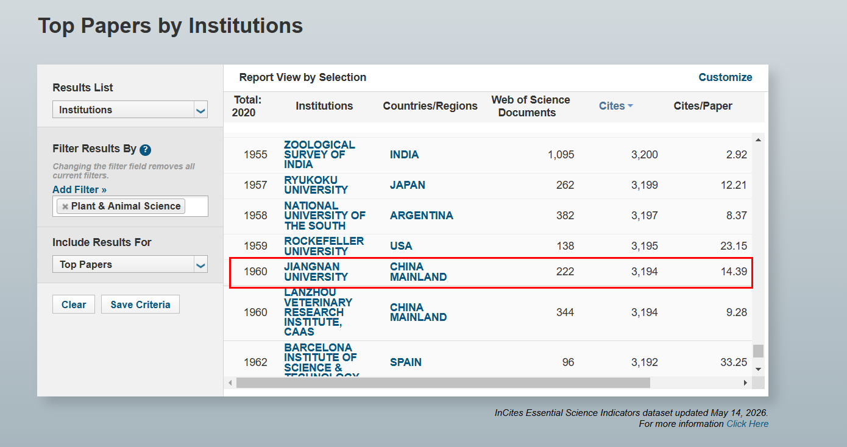
Task: Open the Customize report link
Action: pyautogui.click(x=725, y=77)
